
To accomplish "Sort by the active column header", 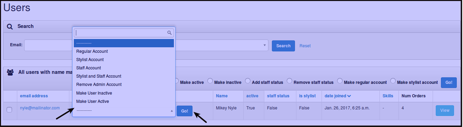I will click(x=252, y=96).
